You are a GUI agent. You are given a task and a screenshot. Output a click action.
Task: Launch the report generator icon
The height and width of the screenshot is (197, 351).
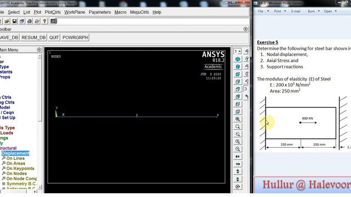click(x=37, y=21)
